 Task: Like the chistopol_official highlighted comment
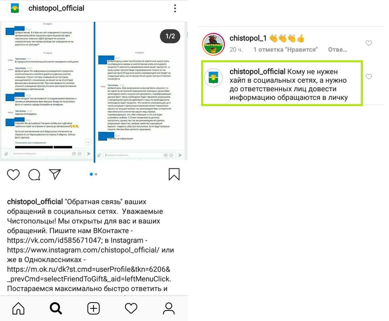pyautogui.click(x=369, y=77)
